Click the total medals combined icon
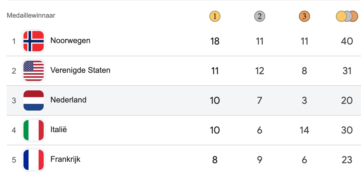The height and width of the screenshot is (173, 361). (347, 17)
